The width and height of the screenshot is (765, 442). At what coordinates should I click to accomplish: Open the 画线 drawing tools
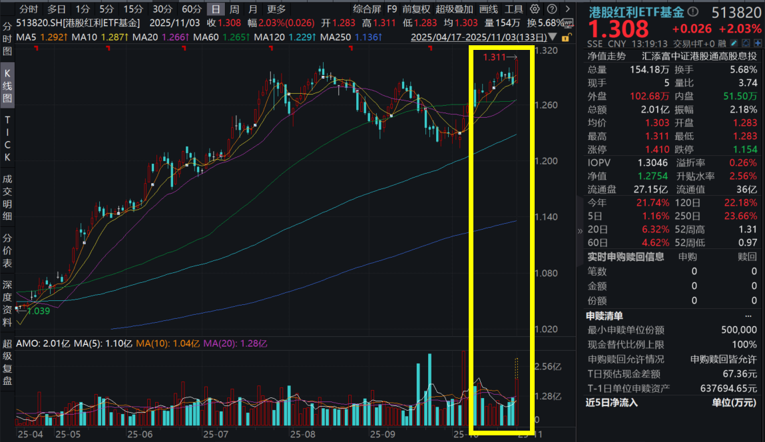[x=487, y=10]
